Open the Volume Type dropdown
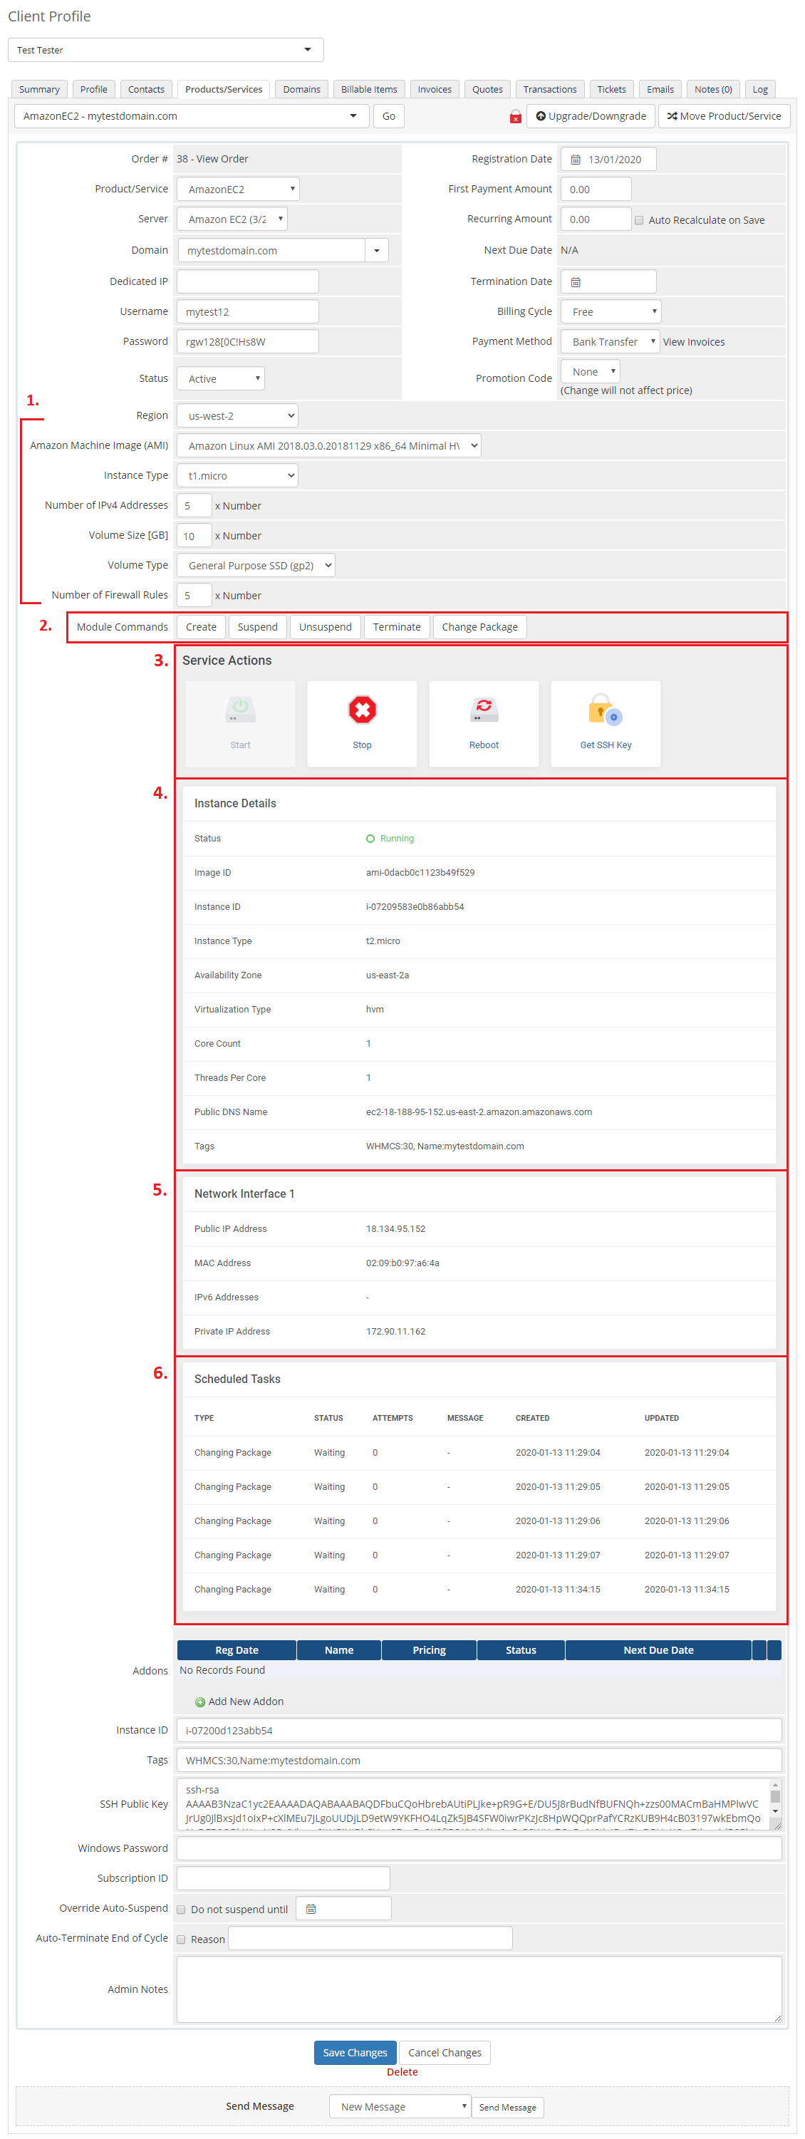 coord(256,566)
